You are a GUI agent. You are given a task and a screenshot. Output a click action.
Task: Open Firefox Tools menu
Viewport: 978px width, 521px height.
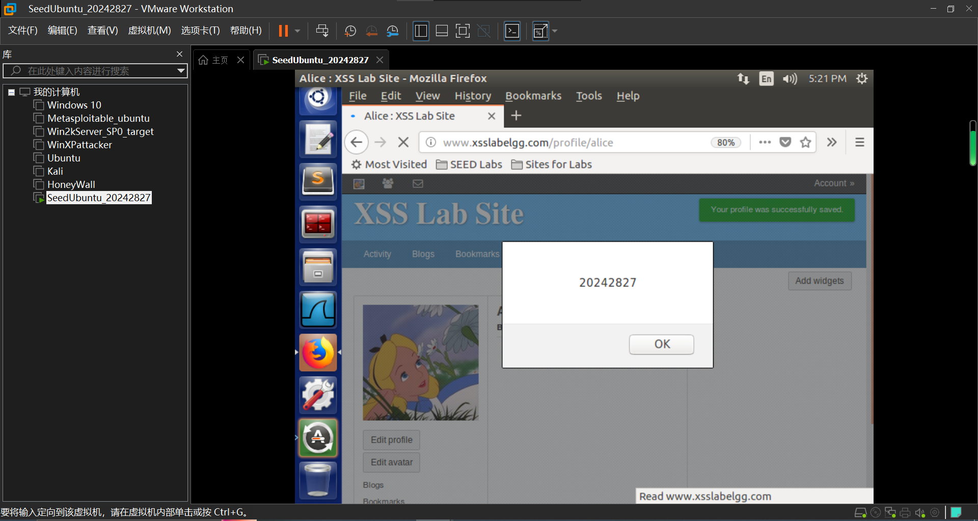click(589, 96)
